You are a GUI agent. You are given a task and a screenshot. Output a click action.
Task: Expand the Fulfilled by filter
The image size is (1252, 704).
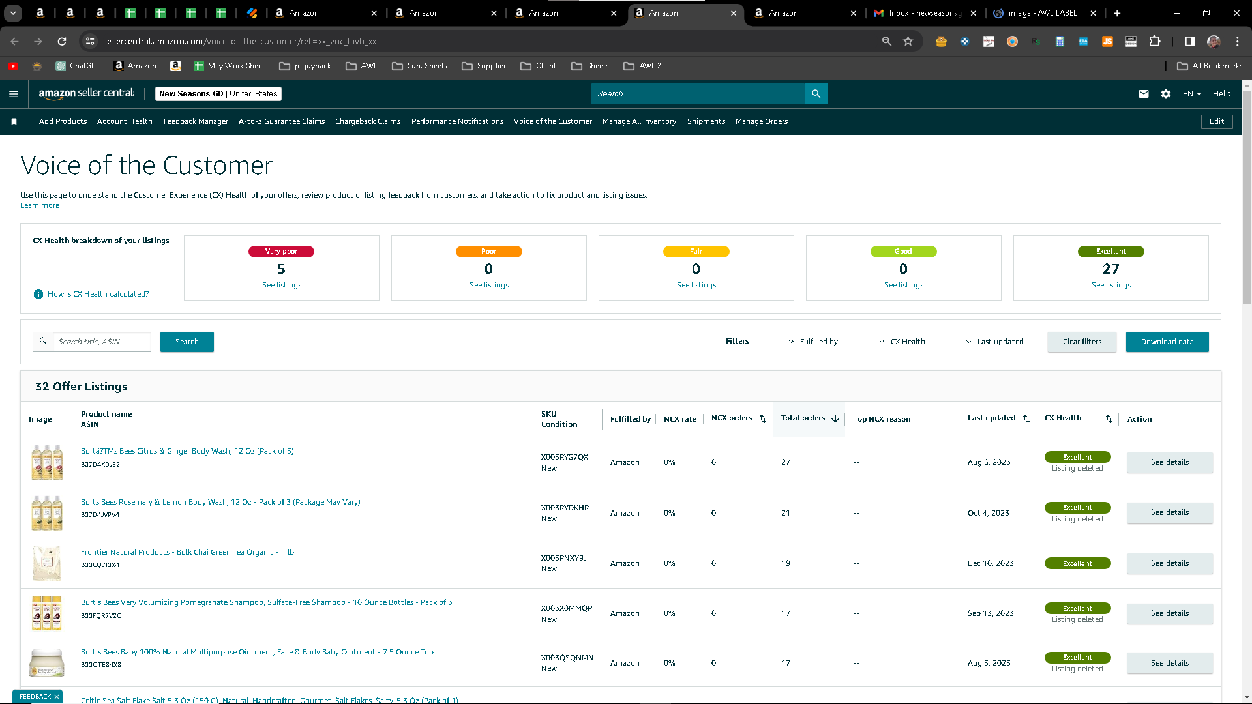point(813,342)
